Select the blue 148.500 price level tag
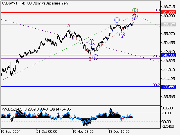This screenshot has width=180, height=135. point(169,55)
